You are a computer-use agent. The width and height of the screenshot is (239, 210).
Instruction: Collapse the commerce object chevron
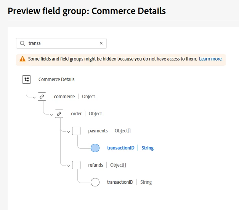pos(34,97)
